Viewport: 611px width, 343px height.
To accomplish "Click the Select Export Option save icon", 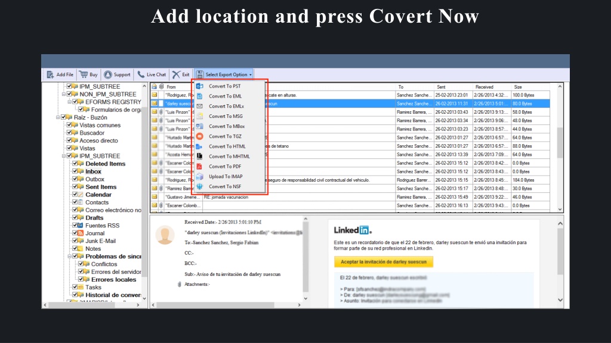I will (200, 74).
